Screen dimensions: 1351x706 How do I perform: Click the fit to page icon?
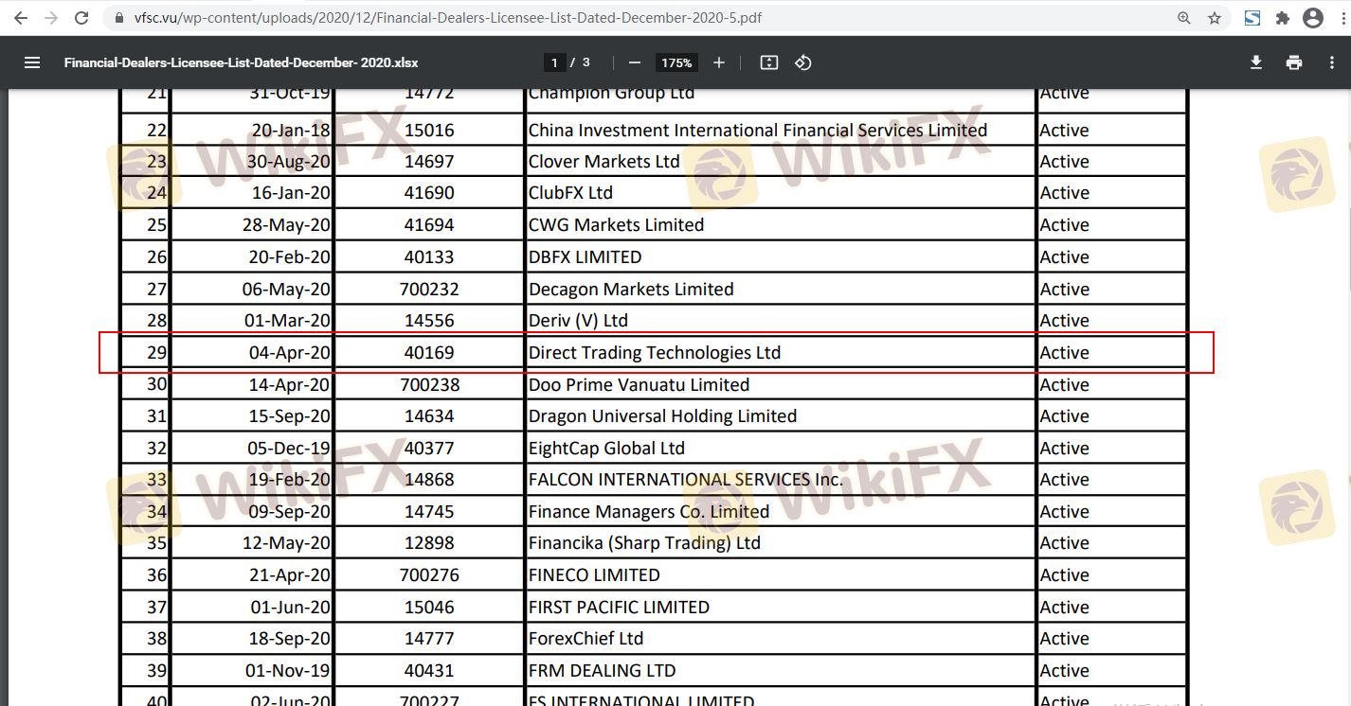769,62
